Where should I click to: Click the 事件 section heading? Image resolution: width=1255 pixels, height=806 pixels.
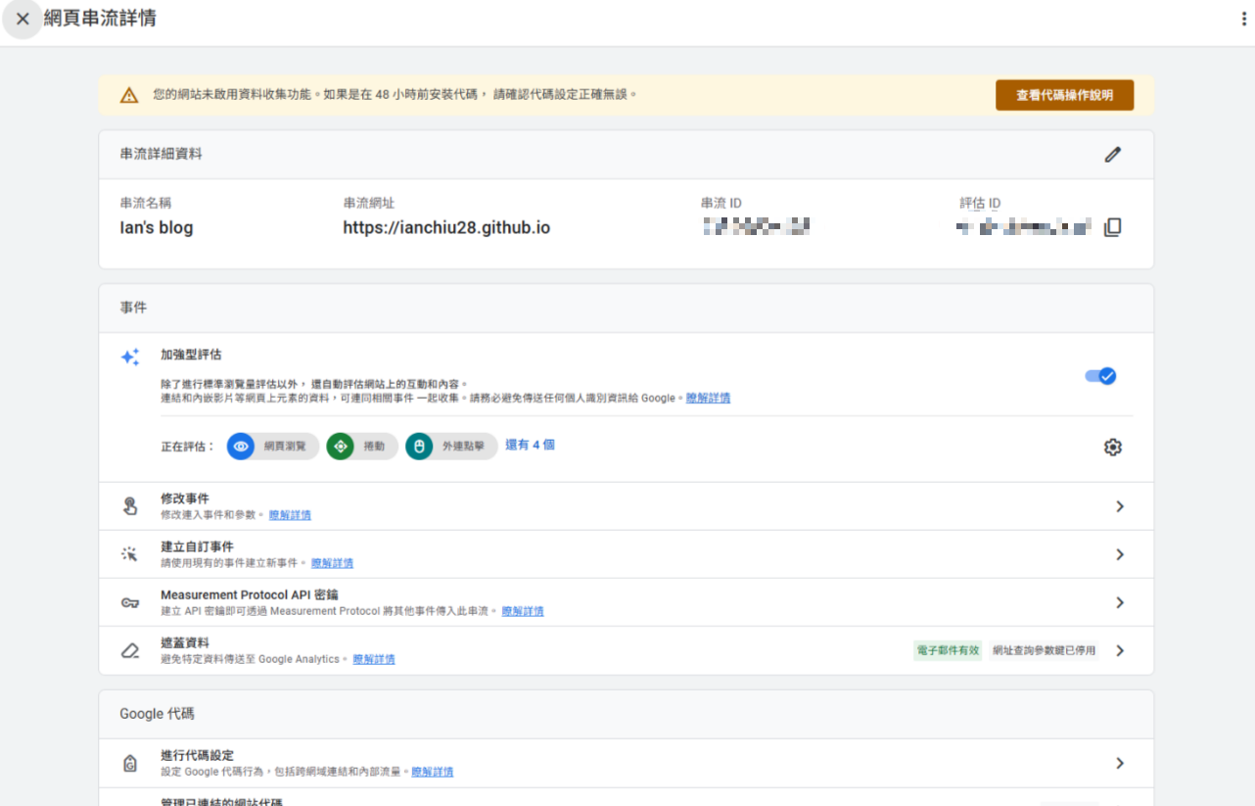point(133,308)
